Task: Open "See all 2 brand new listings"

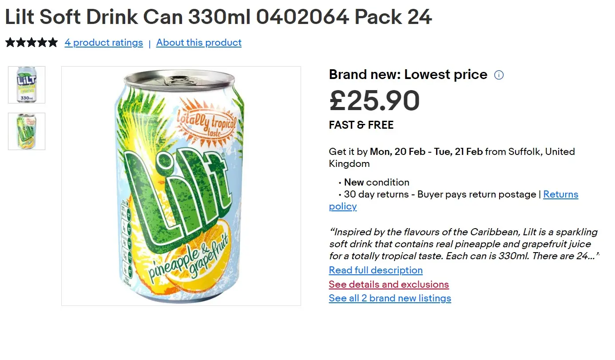Action: pyautogui.click(x=389, y=298)
